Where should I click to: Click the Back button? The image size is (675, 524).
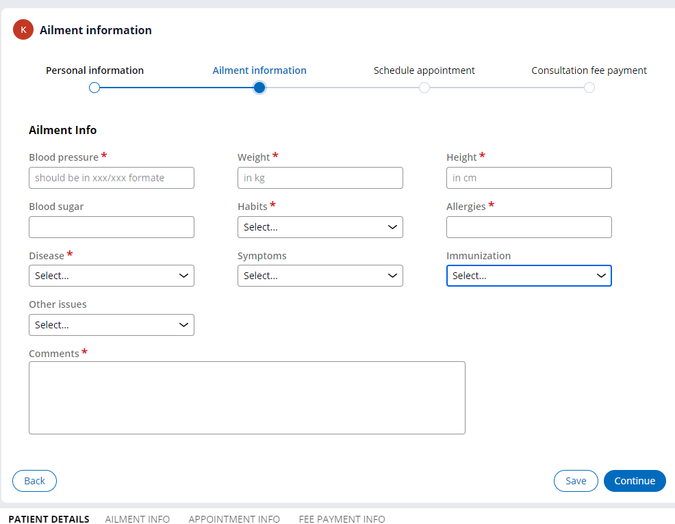34,481
